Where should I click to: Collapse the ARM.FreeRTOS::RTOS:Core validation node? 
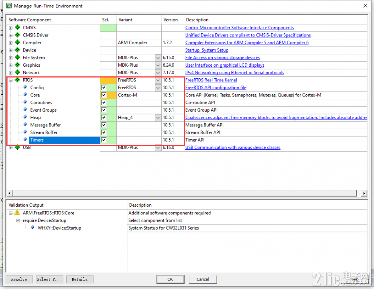(x=11, y=213)
